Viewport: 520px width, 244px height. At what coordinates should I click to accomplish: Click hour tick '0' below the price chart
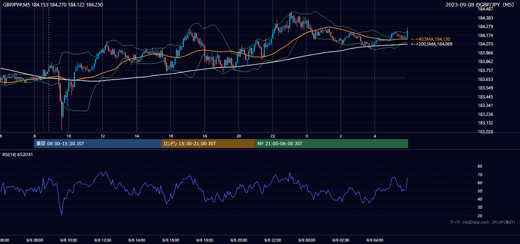(x=307, y=136)
